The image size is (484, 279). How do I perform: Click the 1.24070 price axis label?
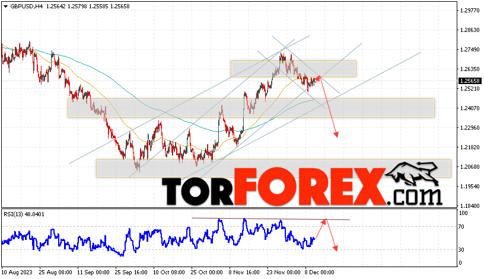point(470,108)
